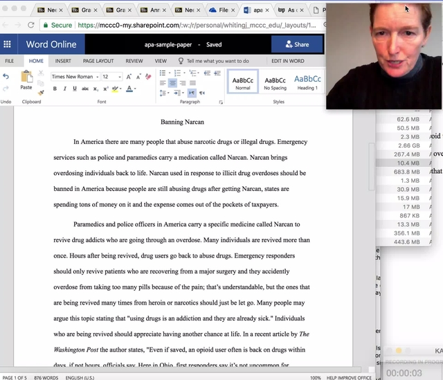
Task: Open the Paragraph dialog launcher
Action: tap(221, 102)
